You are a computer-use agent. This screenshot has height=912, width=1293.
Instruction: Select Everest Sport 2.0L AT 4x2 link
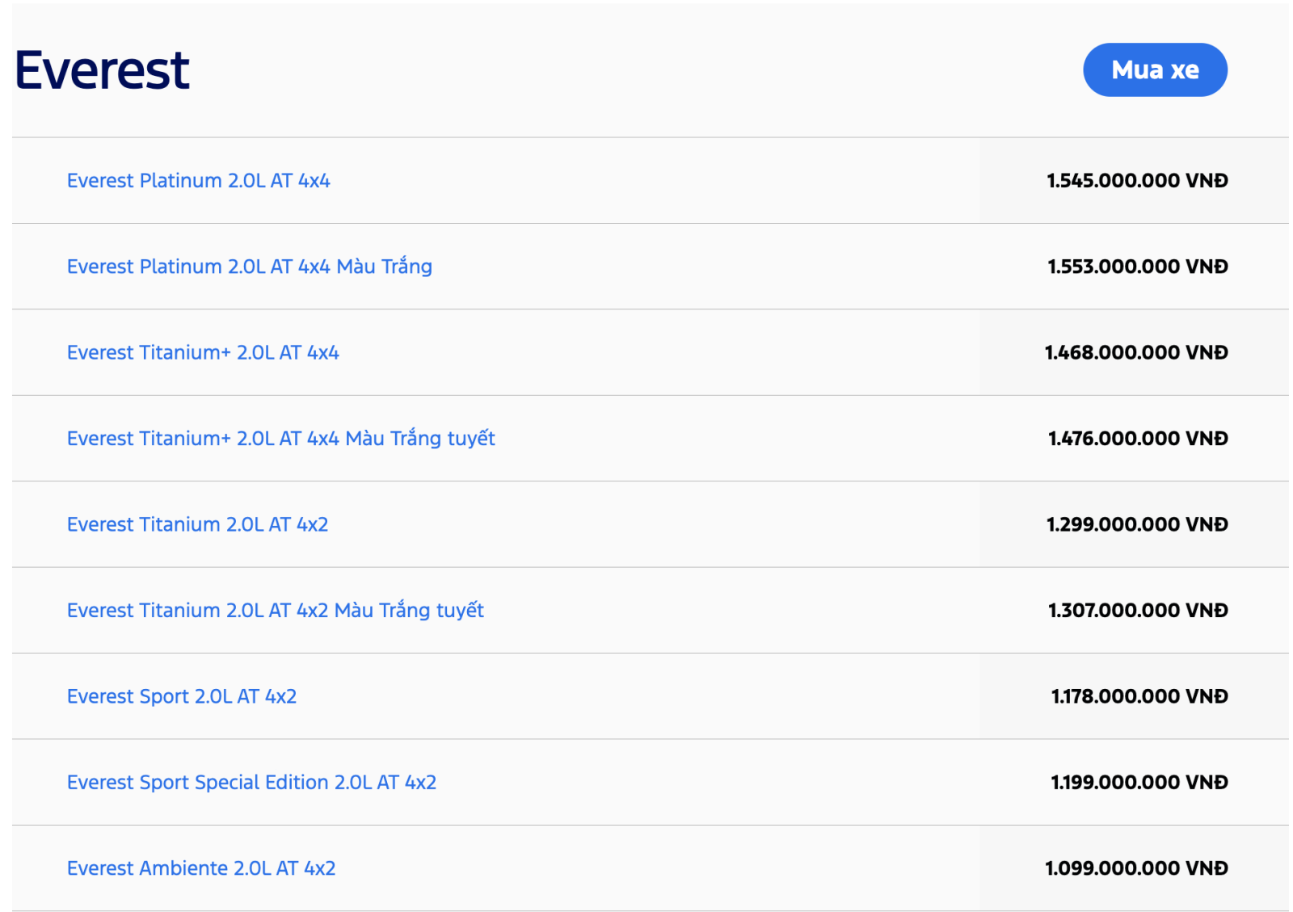[182, 696]
